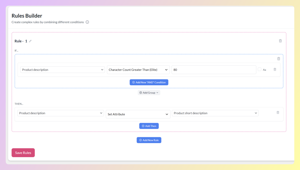Open the IF Product description field dropdown
300x170 pixels.
pos(62,70)
